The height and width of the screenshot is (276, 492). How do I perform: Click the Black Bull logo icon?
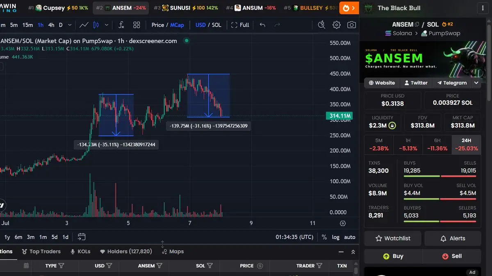369,8
